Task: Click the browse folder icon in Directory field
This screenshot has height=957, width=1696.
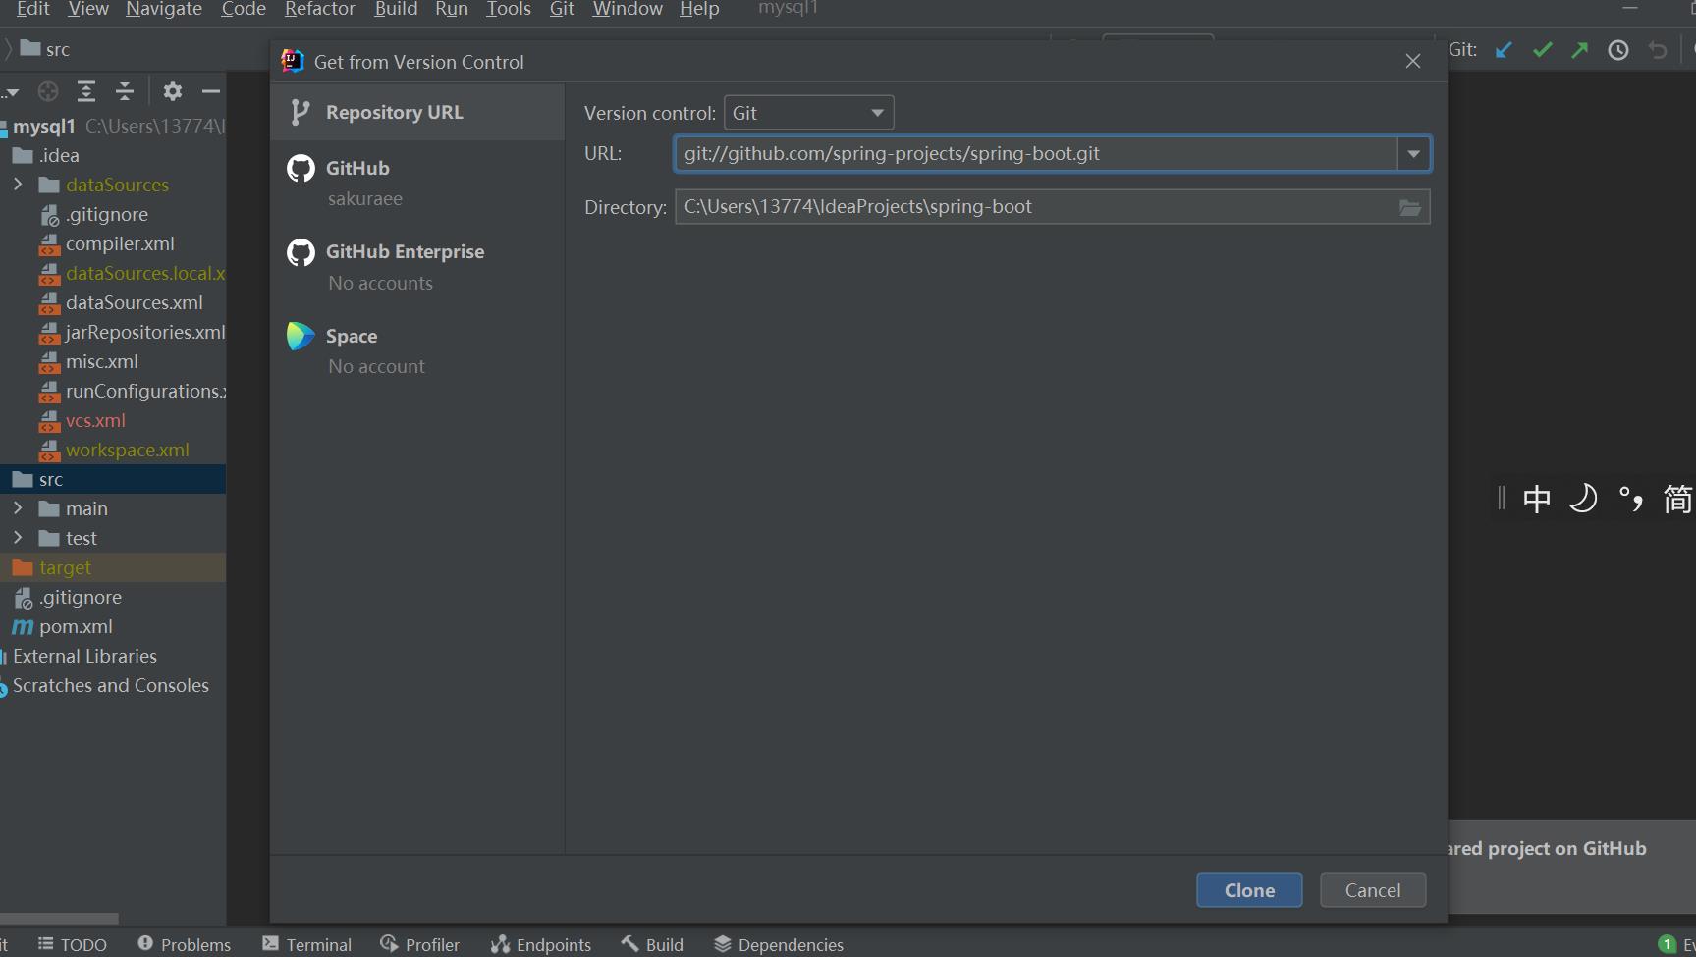Action: click(1410, 207)
